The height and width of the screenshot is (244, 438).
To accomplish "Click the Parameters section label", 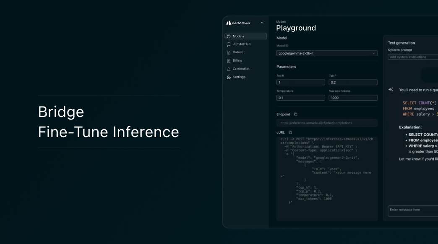I will (286, 67).
